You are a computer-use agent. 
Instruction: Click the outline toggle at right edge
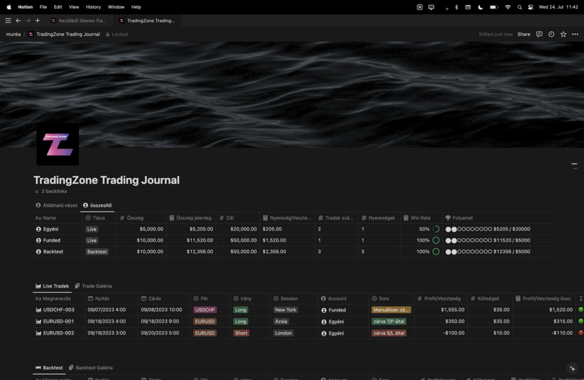coord(574,166)
